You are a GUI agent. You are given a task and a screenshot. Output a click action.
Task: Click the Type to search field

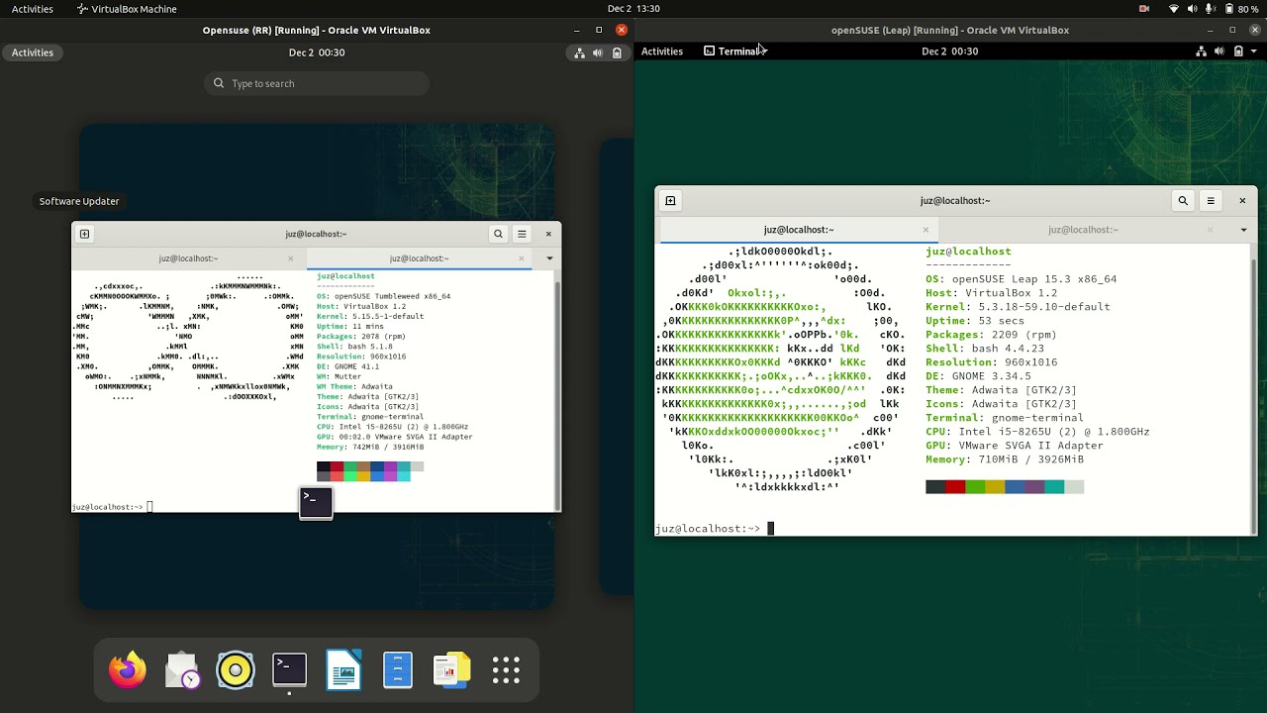(317, 83)
